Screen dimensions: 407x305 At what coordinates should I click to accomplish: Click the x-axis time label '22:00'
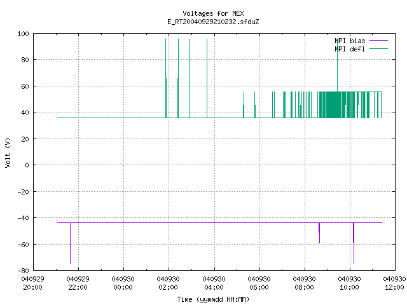[x=78, y=287]
